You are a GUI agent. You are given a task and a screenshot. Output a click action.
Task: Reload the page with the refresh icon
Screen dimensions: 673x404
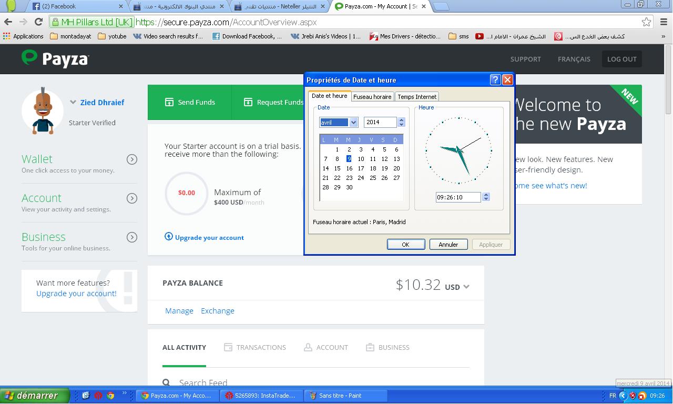coord(38,22)
